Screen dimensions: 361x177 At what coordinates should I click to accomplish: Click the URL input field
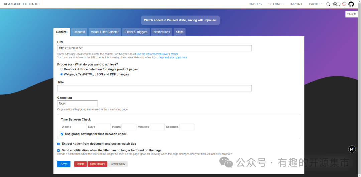coord(154,48)
